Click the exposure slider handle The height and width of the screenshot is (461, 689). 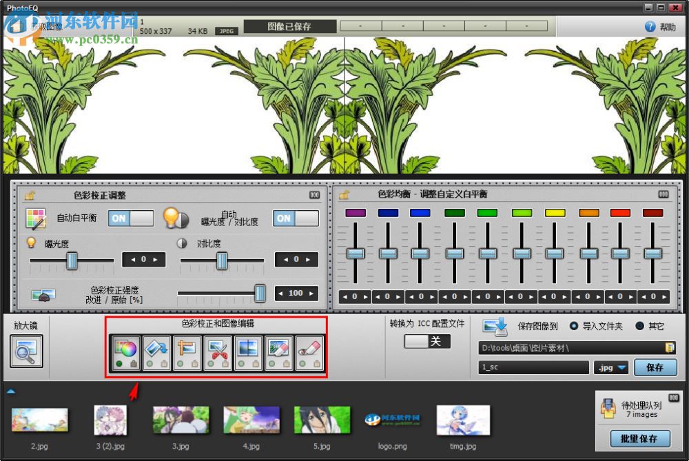(72, 260)
